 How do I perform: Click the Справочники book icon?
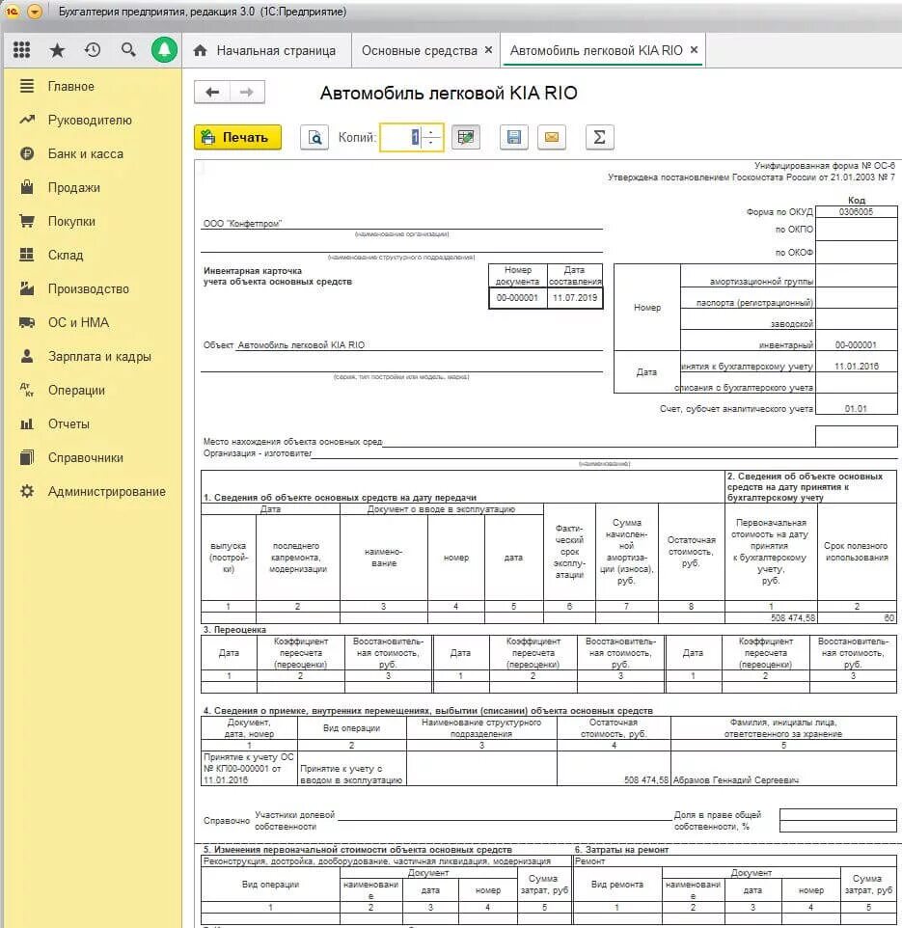27,457
